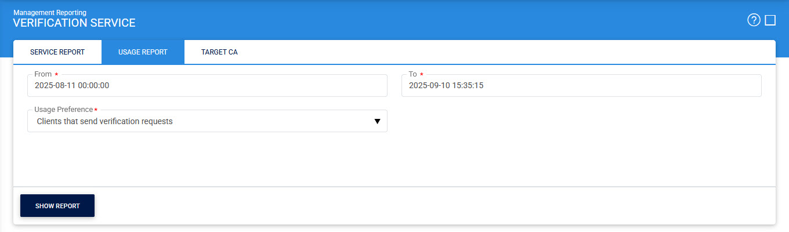Click the Management Reporting breadcrumb text
Viewport: 789px width, 232px height.
[50, 12]
